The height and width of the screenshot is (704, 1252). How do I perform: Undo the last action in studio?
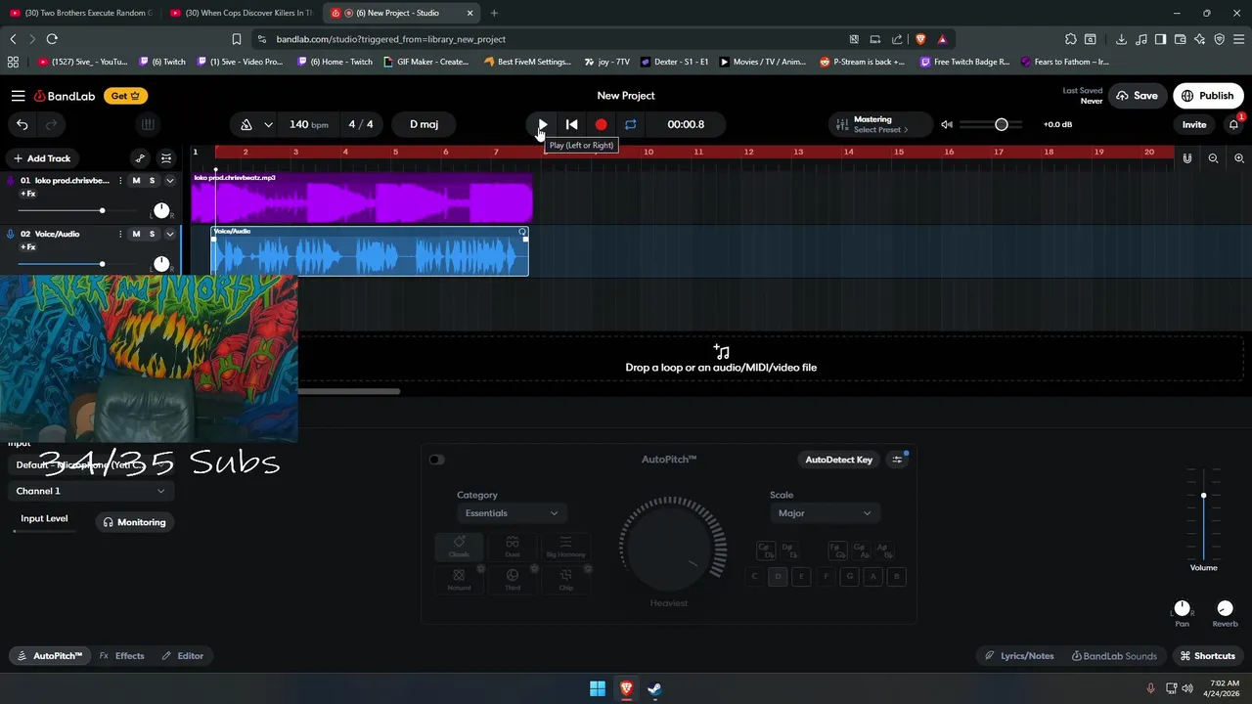click(x=22, y=124)
